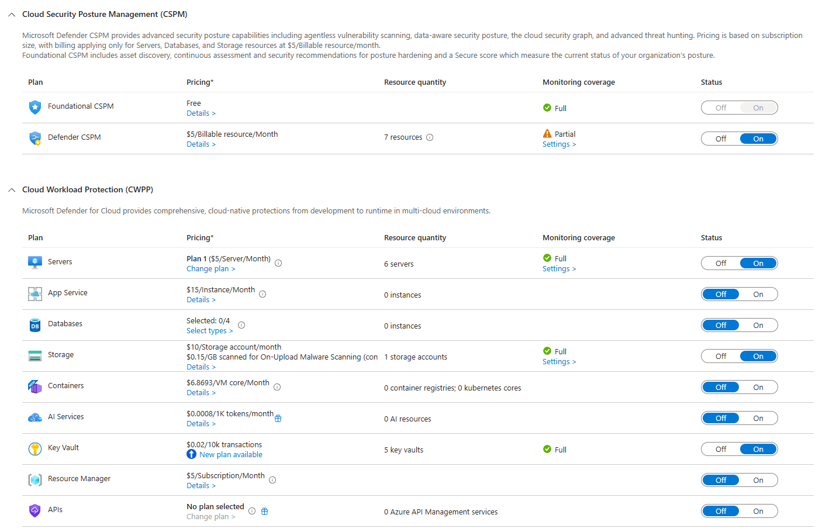Click info icon next to 7 resources
Screen dimensions: 829x532
click(430, 138)
